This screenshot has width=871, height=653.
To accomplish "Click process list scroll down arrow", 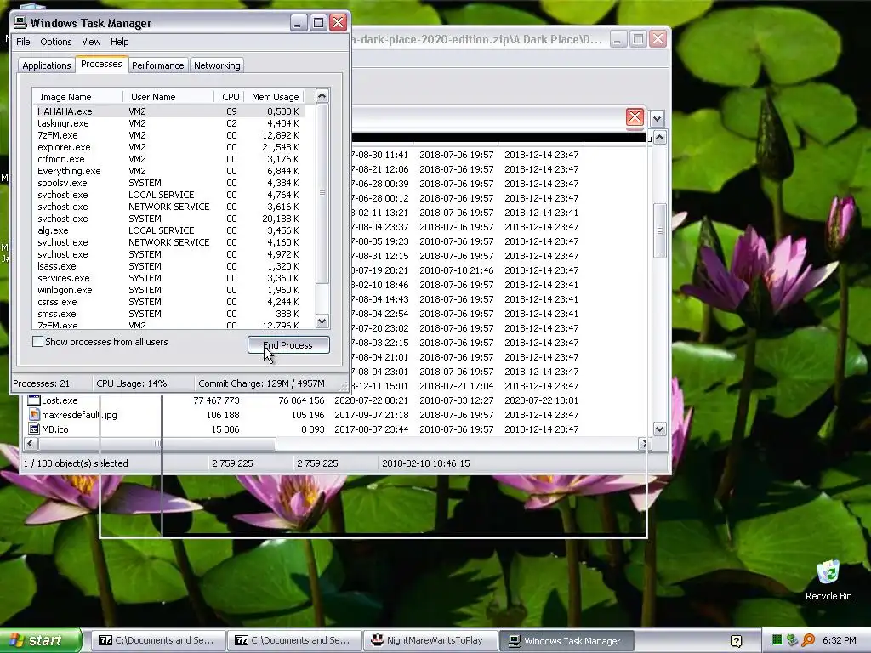I will [322, 321].
